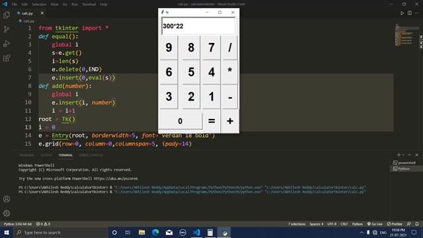Click calculator button 6
The image size is (423, 238).
pos(169,72)
